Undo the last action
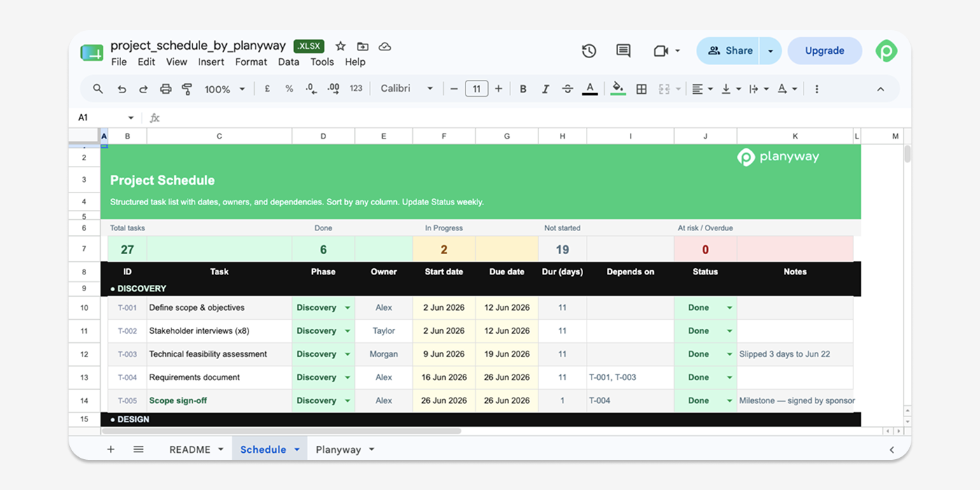This screenshot has width=980, height=490. (x=122, y=89)
